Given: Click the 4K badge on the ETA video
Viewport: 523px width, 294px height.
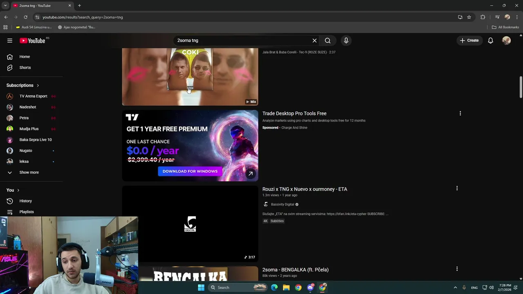Looking at the screenshot, I should [265, 221].
